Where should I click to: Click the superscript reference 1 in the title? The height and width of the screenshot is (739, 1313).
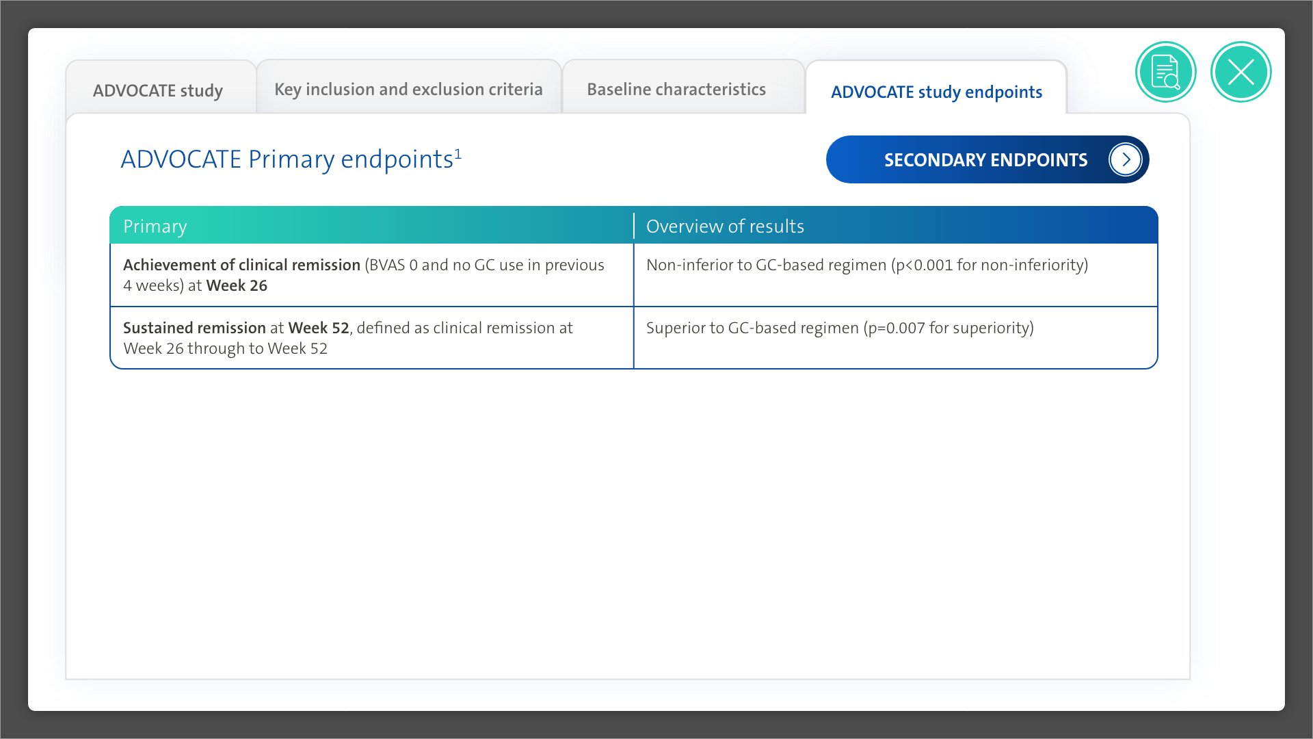458,153
